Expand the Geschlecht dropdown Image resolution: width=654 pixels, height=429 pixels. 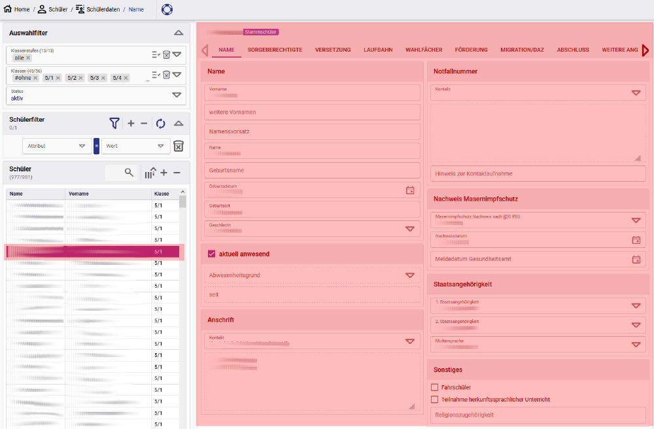click(x=410, y=229)
